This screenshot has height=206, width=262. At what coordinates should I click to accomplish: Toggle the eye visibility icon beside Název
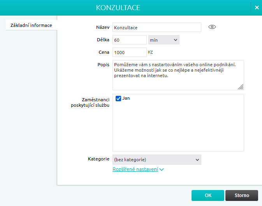212,27
